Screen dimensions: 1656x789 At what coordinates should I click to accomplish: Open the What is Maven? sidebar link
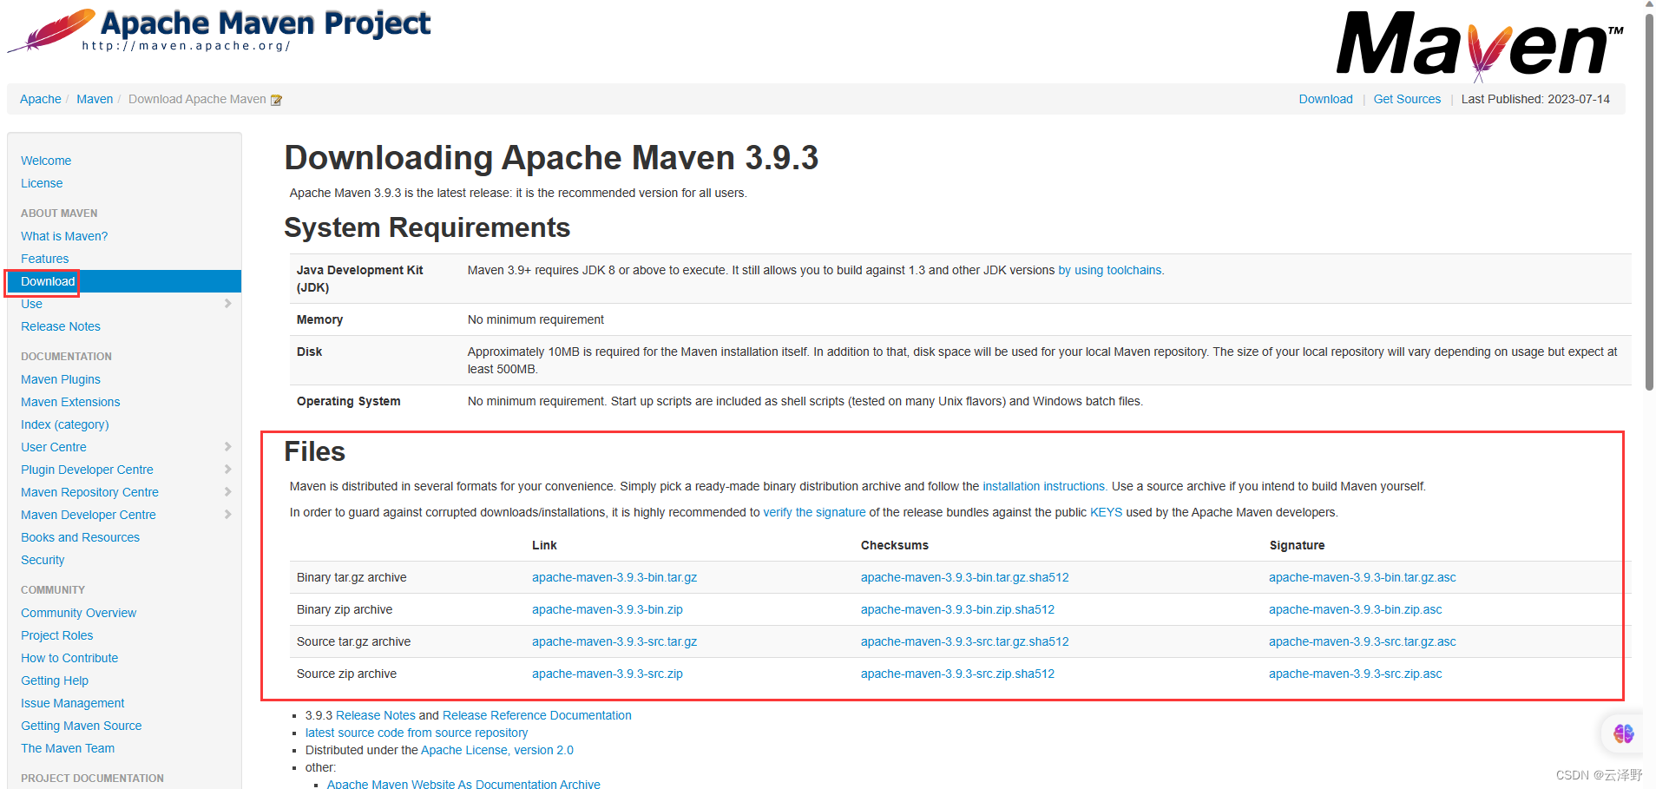63,235
